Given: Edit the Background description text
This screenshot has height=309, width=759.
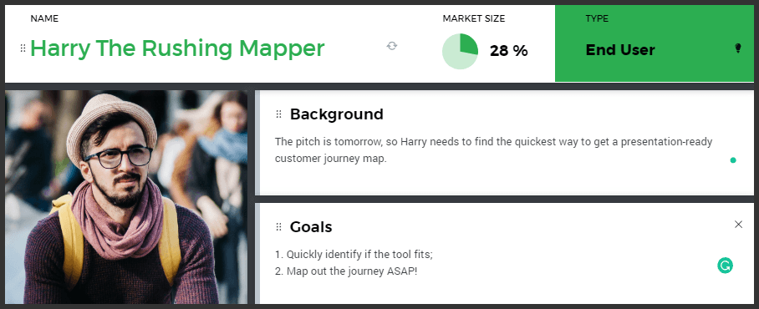Looking at the screenshot, I should (x=494, y=150).
